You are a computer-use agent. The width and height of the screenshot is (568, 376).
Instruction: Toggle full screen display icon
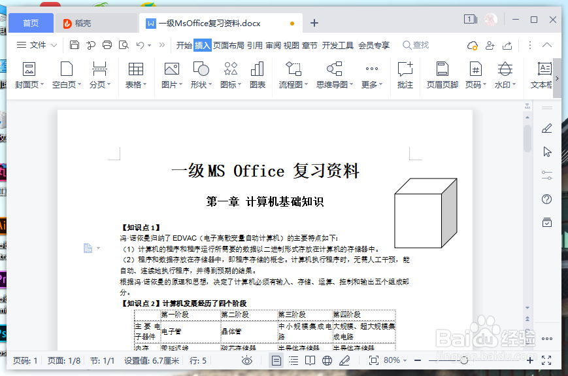point(546,360)
